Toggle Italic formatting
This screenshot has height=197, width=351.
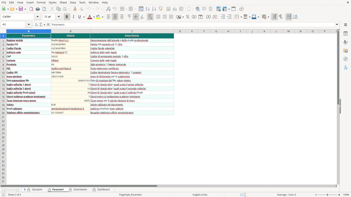[73, 17]
